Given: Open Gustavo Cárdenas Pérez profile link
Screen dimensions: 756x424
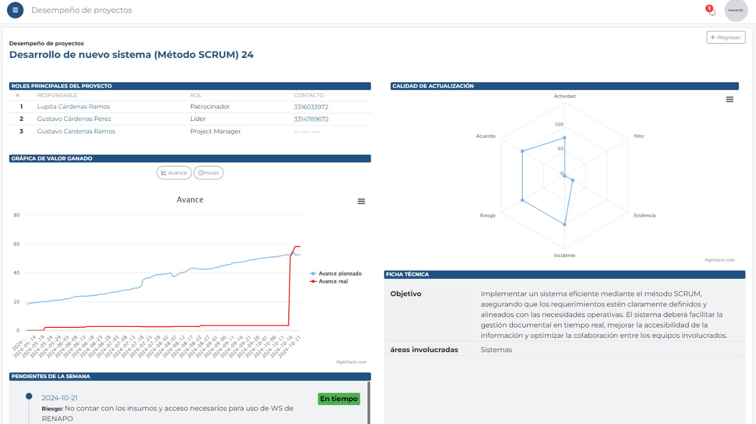Looking at the screenshot, I should point(74,119).
